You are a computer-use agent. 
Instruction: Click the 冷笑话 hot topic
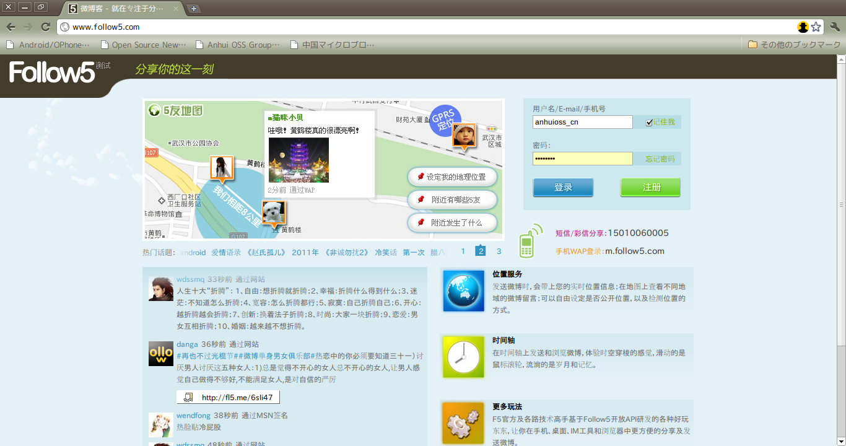[386, 253]
